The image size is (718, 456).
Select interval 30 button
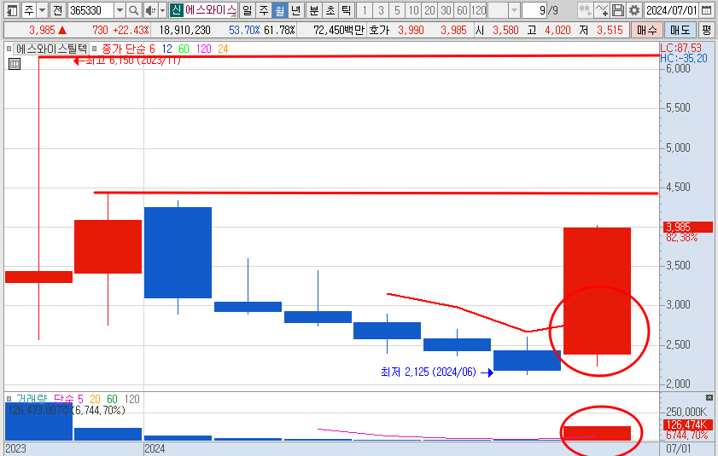tap(446, 10)
